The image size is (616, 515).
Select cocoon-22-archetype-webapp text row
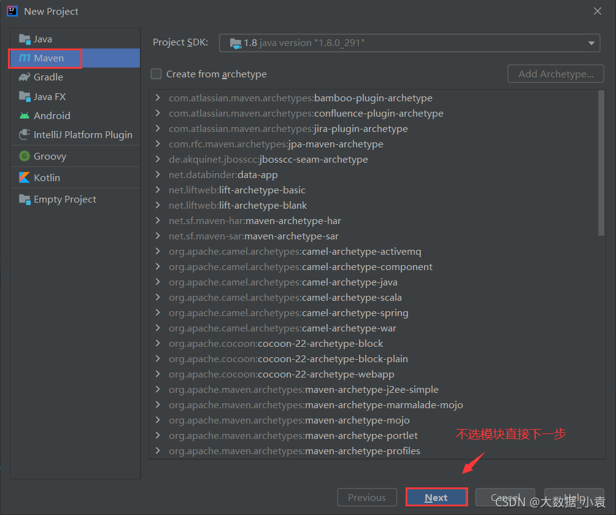click(281, 374)
